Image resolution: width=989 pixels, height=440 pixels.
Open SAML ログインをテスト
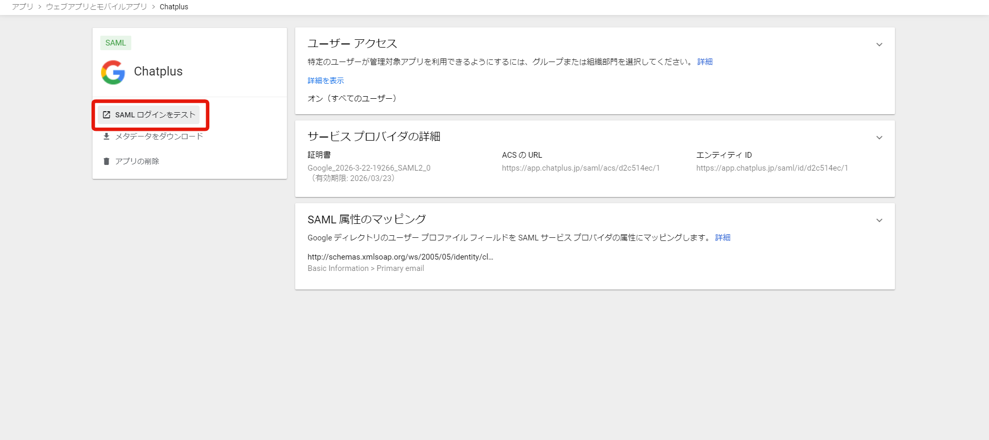point(149,115)
